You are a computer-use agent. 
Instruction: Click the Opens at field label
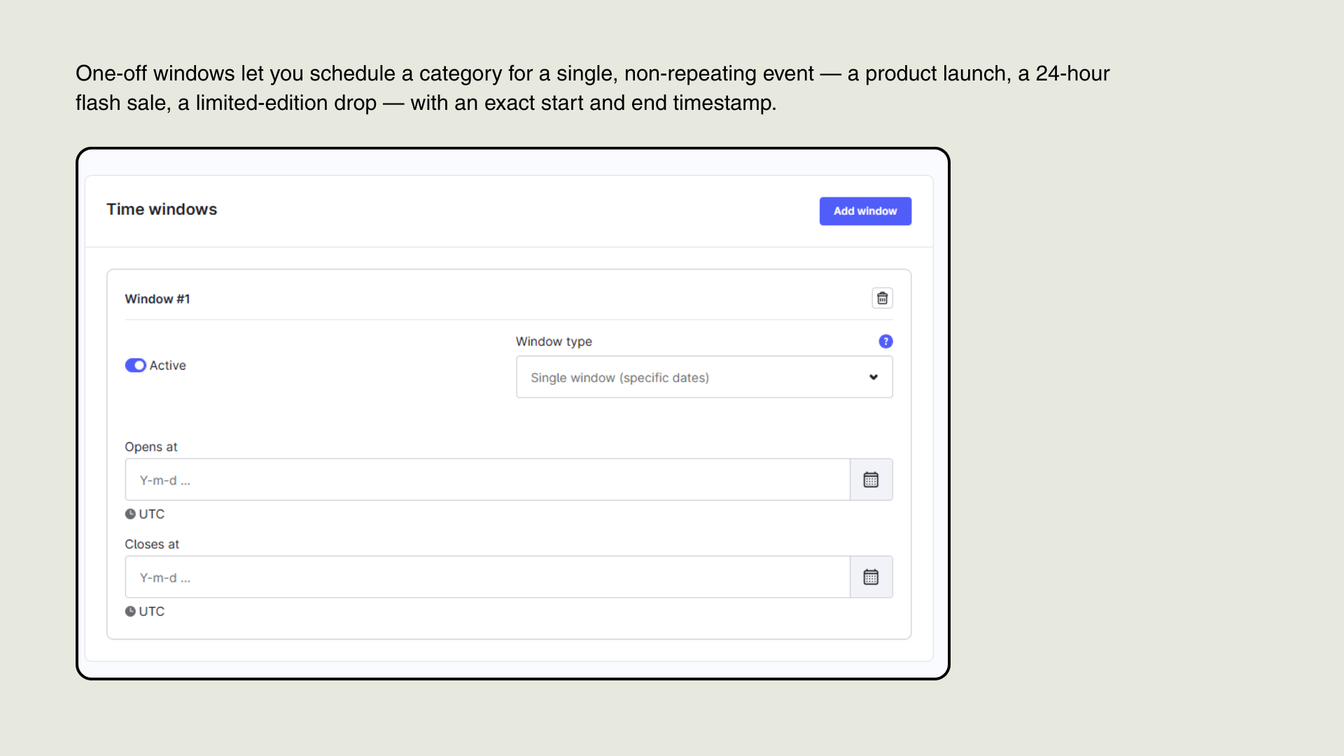(x=151, y=447)
